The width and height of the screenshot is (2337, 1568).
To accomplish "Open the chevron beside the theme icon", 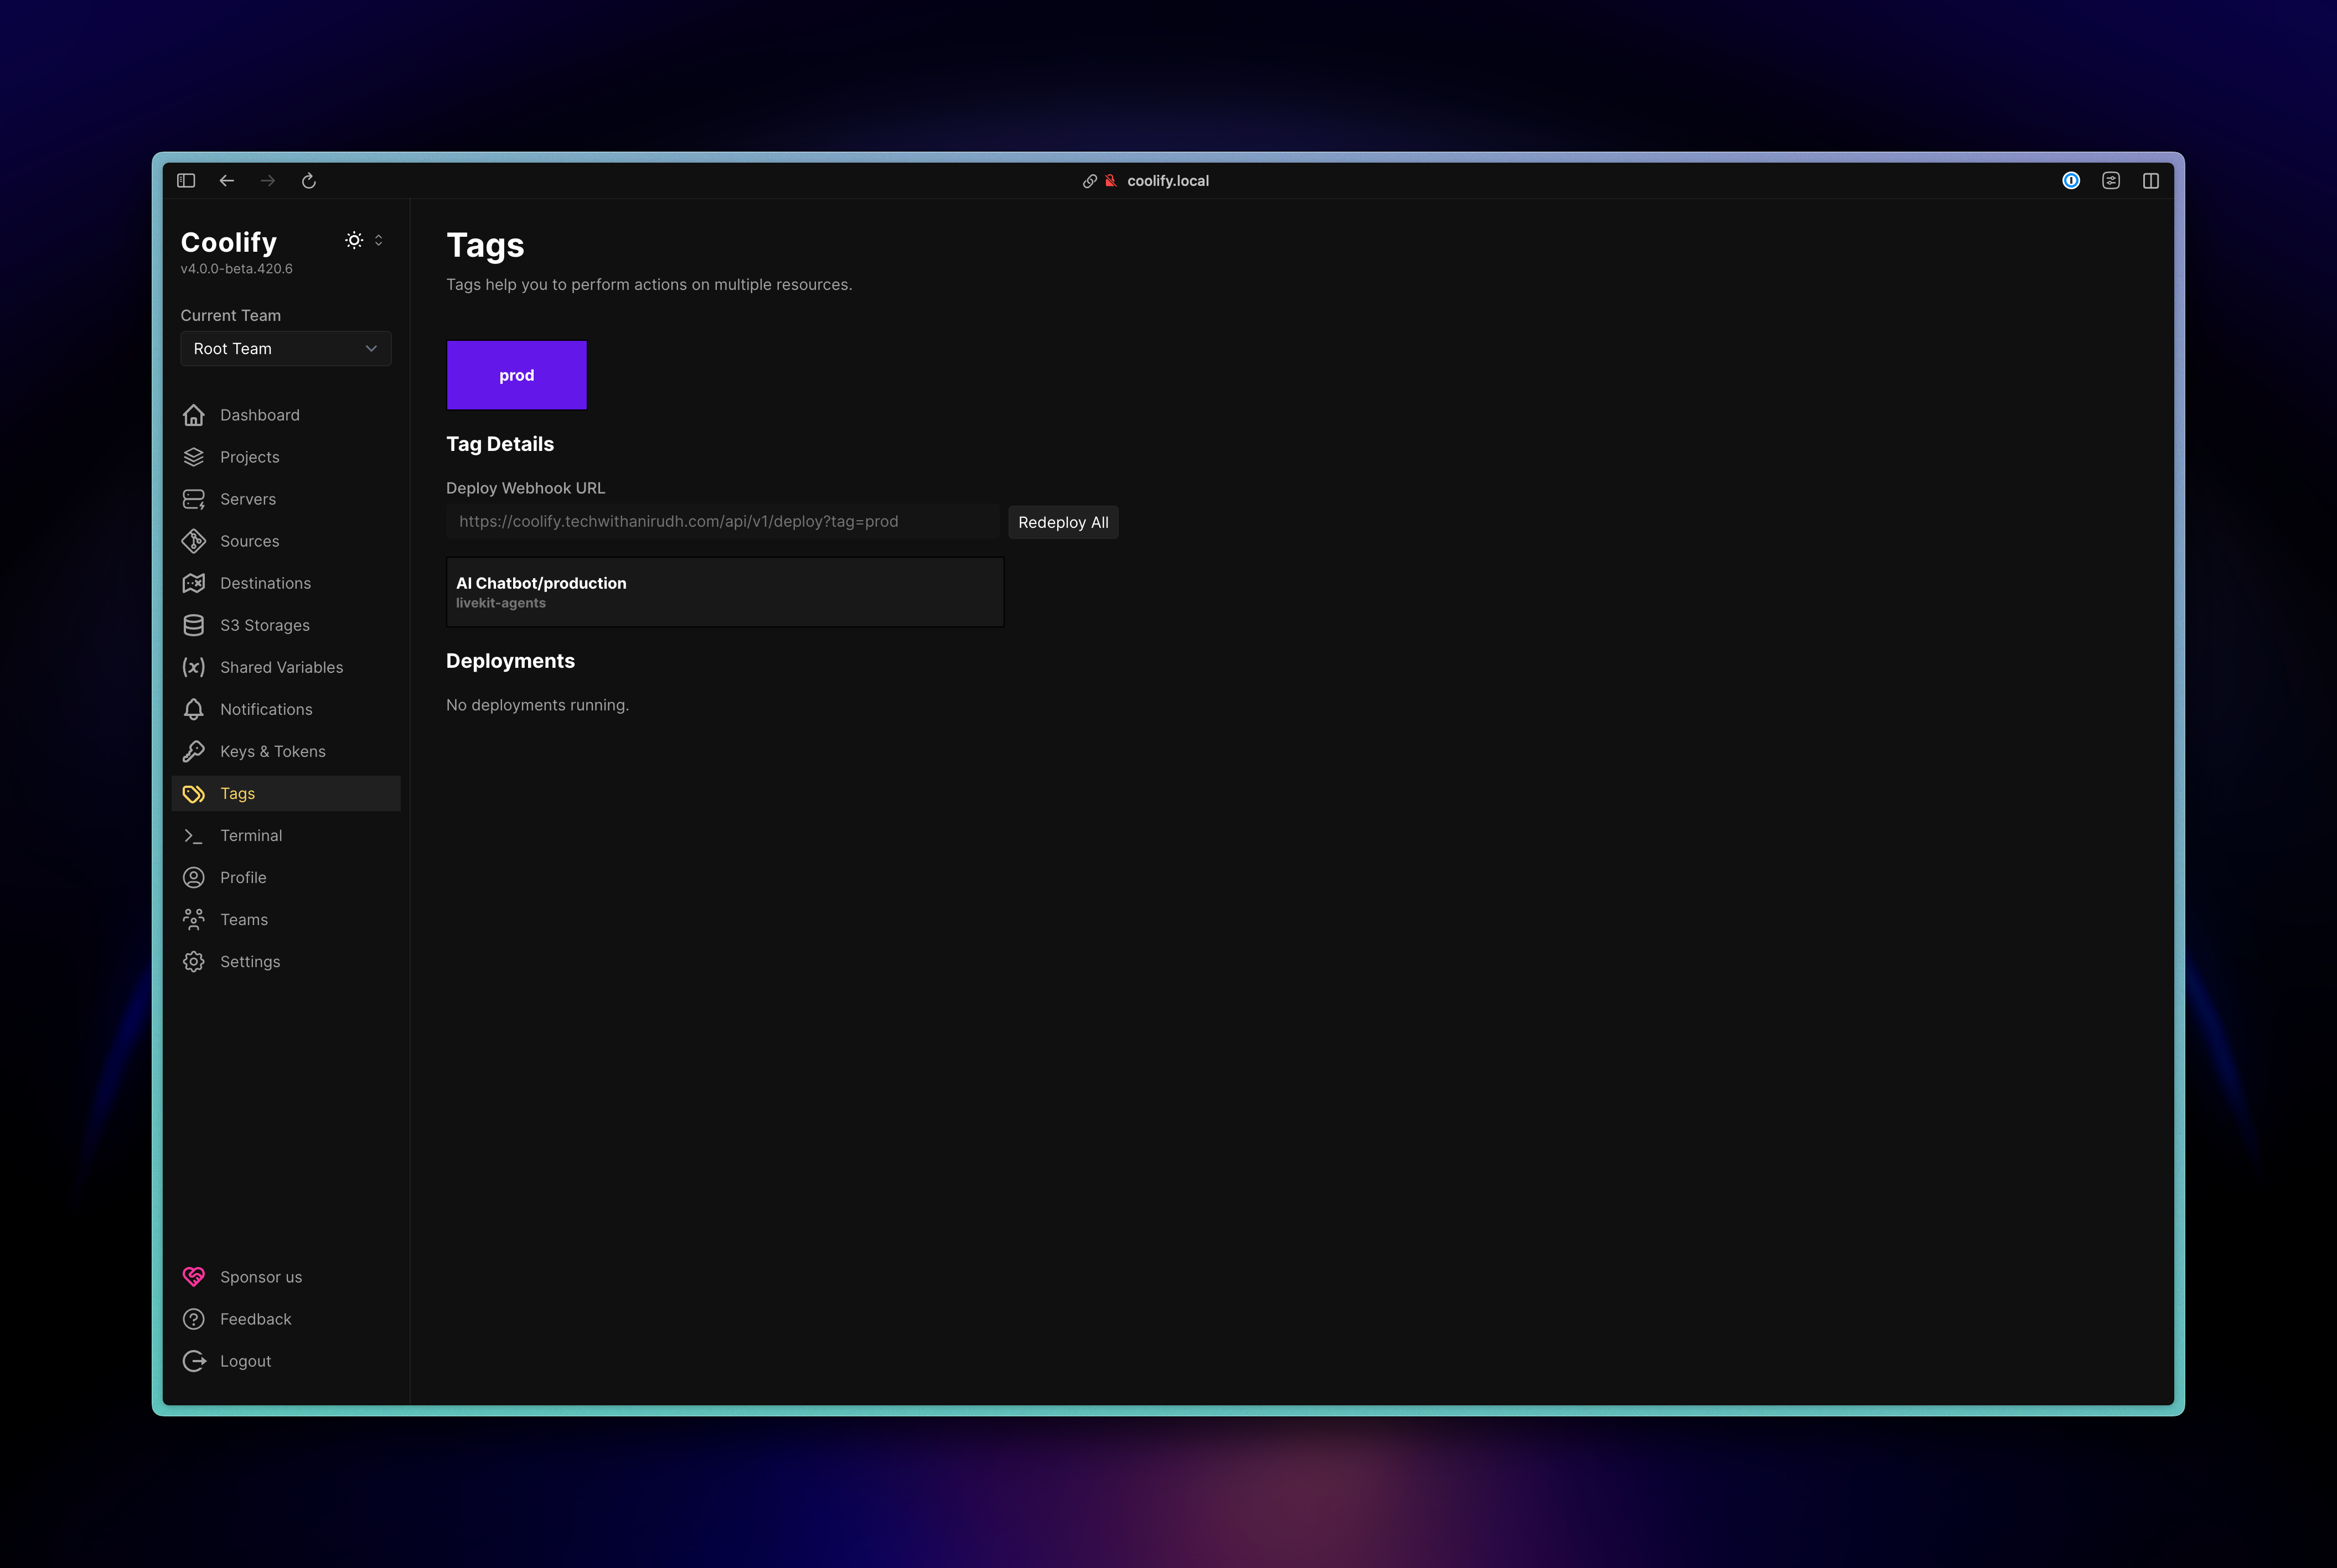I will coord(378,240).
